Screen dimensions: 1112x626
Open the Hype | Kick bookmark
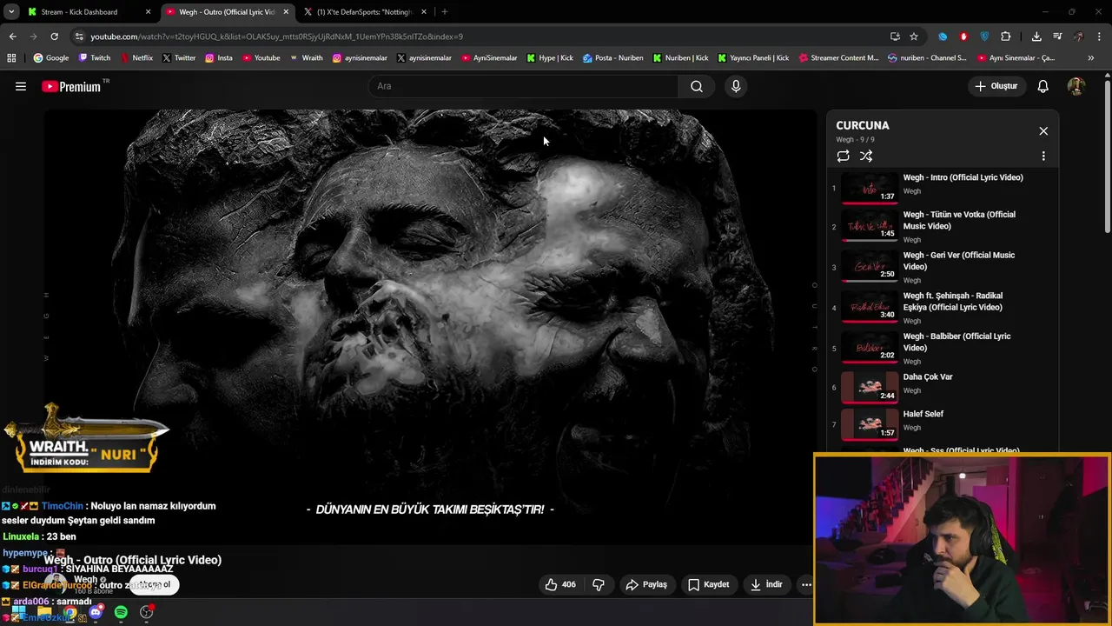[x=549, y=58]
